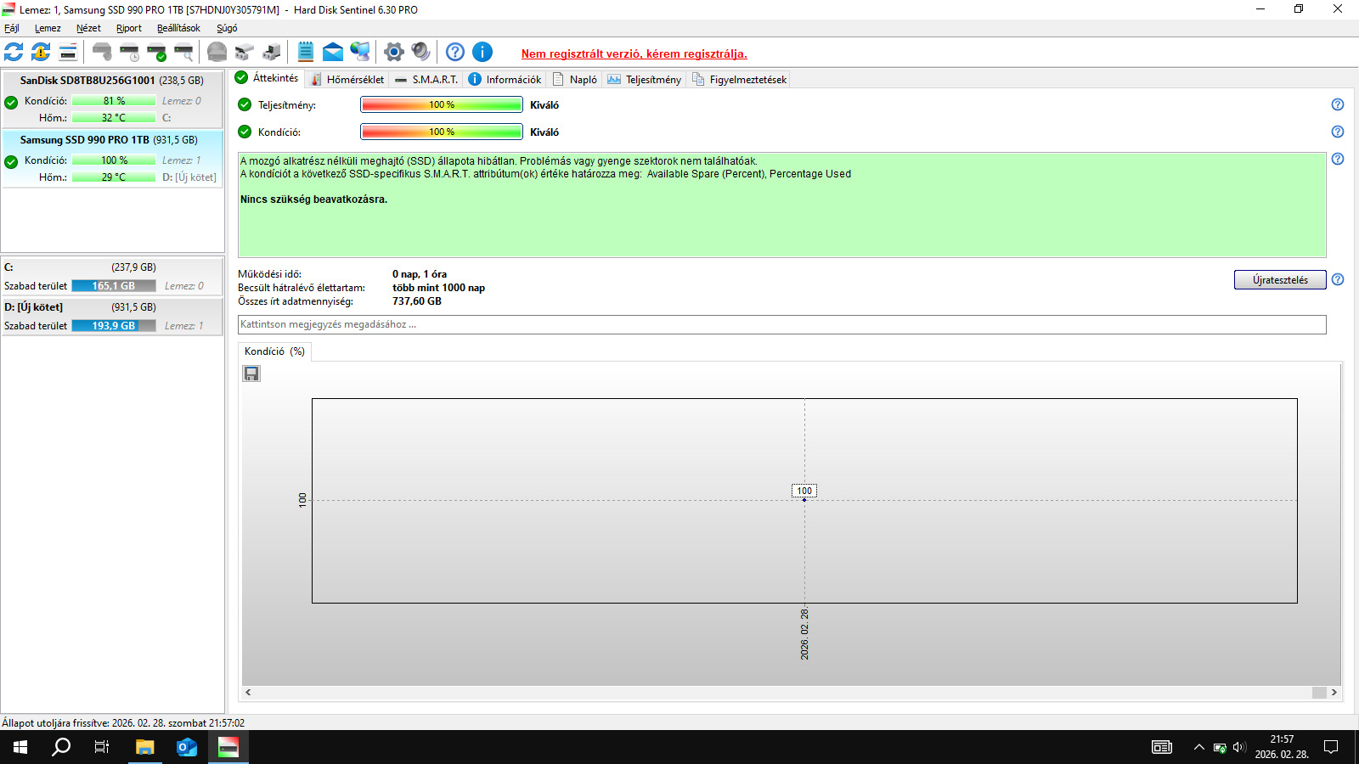Open the volume control in system tray
The image size is (1359, 764).
1239,747
